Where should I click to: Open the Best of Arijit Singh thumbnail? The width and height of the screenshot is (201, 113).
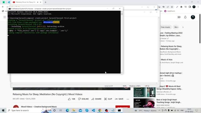[x=144, y=103]
